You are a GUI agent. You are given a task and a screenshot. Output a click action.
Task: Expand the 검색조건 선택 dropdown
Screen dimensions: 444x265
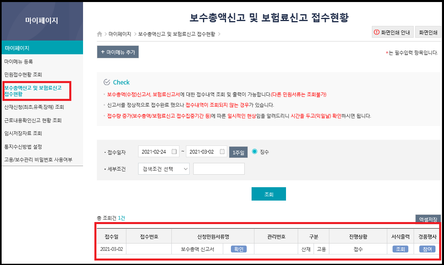click(164, 169)
